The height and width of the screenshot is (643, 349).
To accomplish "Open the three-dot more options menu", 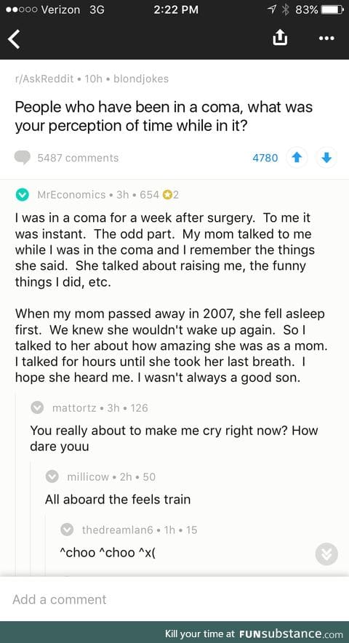I will pos(326,39).
